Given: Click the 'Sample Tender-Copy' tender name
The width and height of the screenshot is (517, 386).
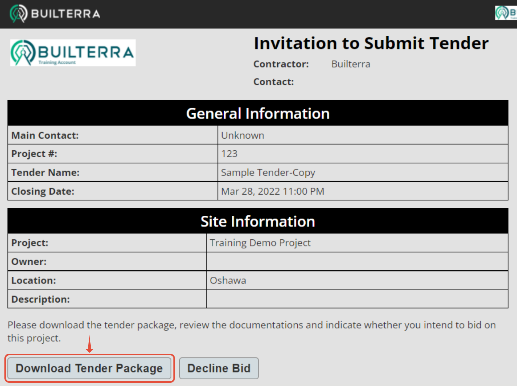Looking at the screenshot, I should pos(268,173).
